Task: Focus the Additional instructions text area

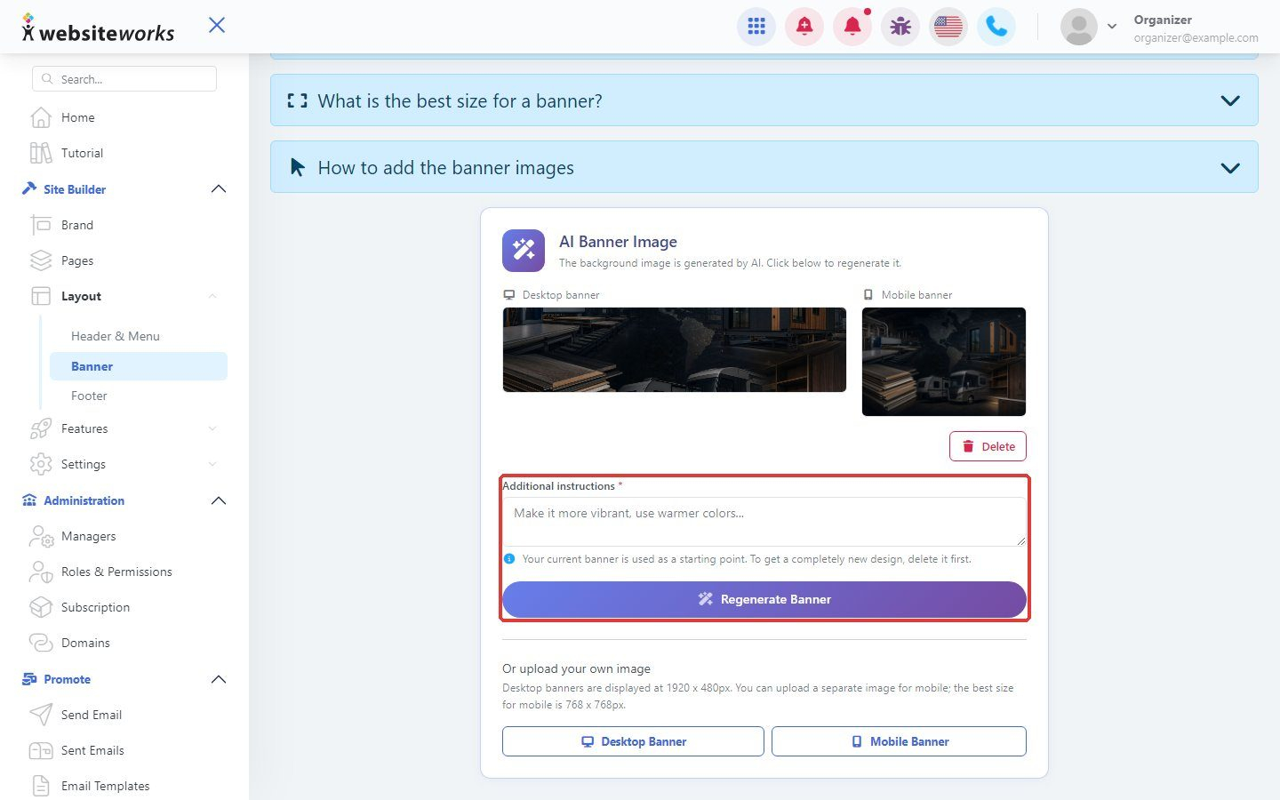Action: pyautogui.click(x=764, y=521)
